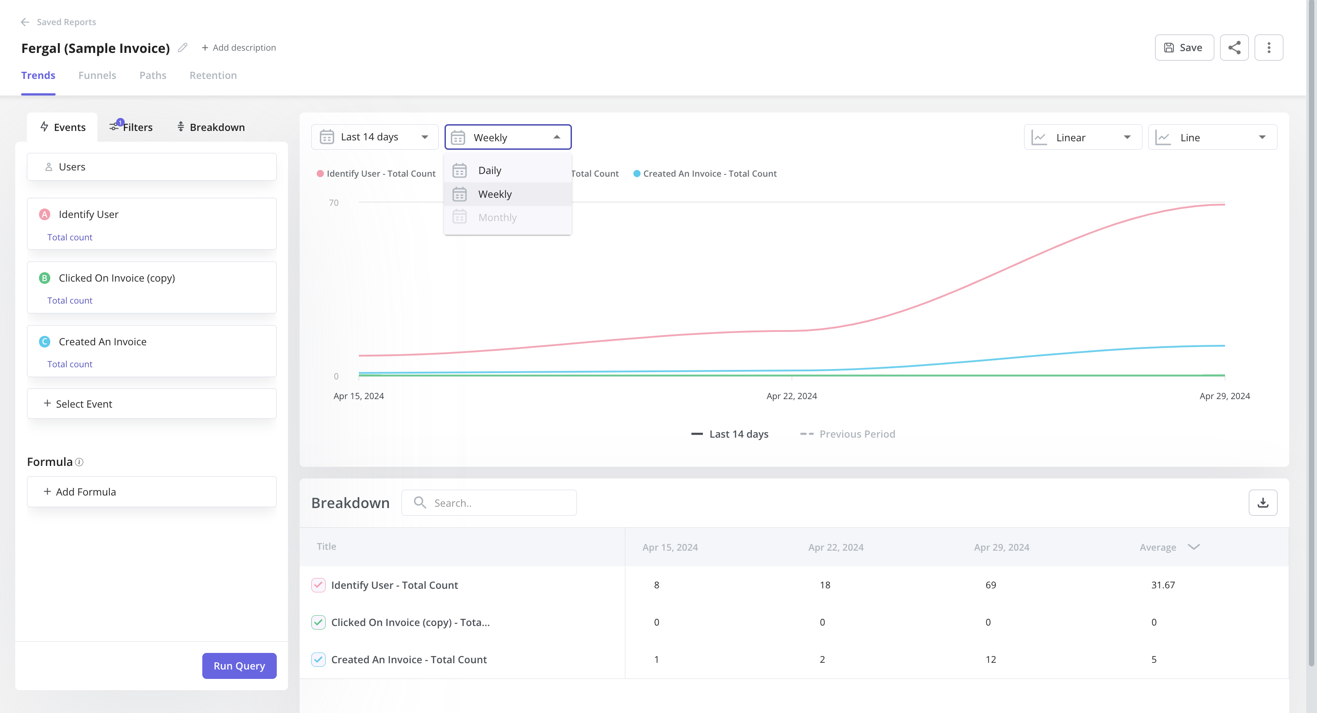1317x713 pixels.
Task: Click the pink legend dot for Identify User
Action: tap(321, 173)
